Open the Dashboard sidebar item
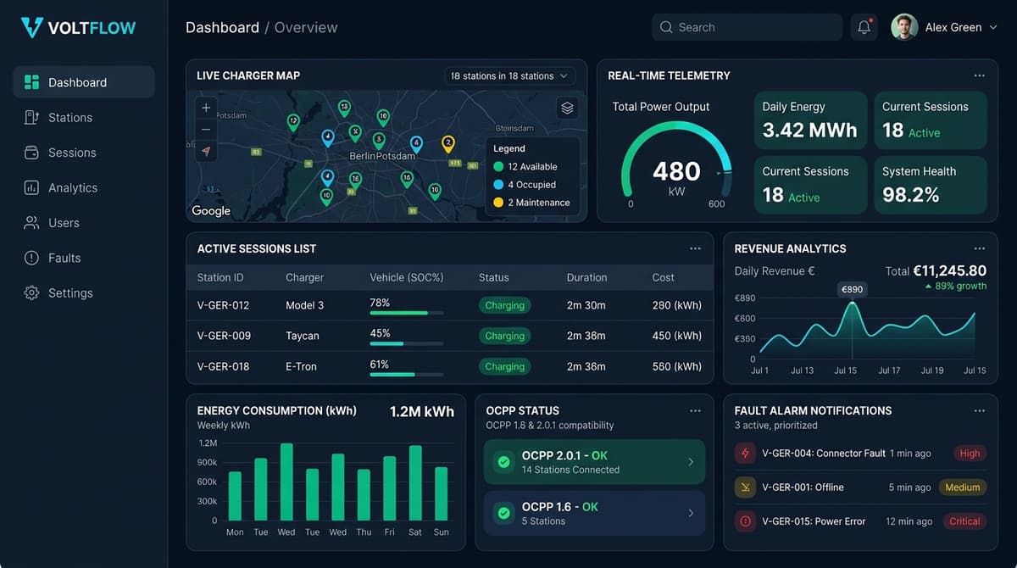This screenshot has width=1017, height=568. click(x=84, y=82)
